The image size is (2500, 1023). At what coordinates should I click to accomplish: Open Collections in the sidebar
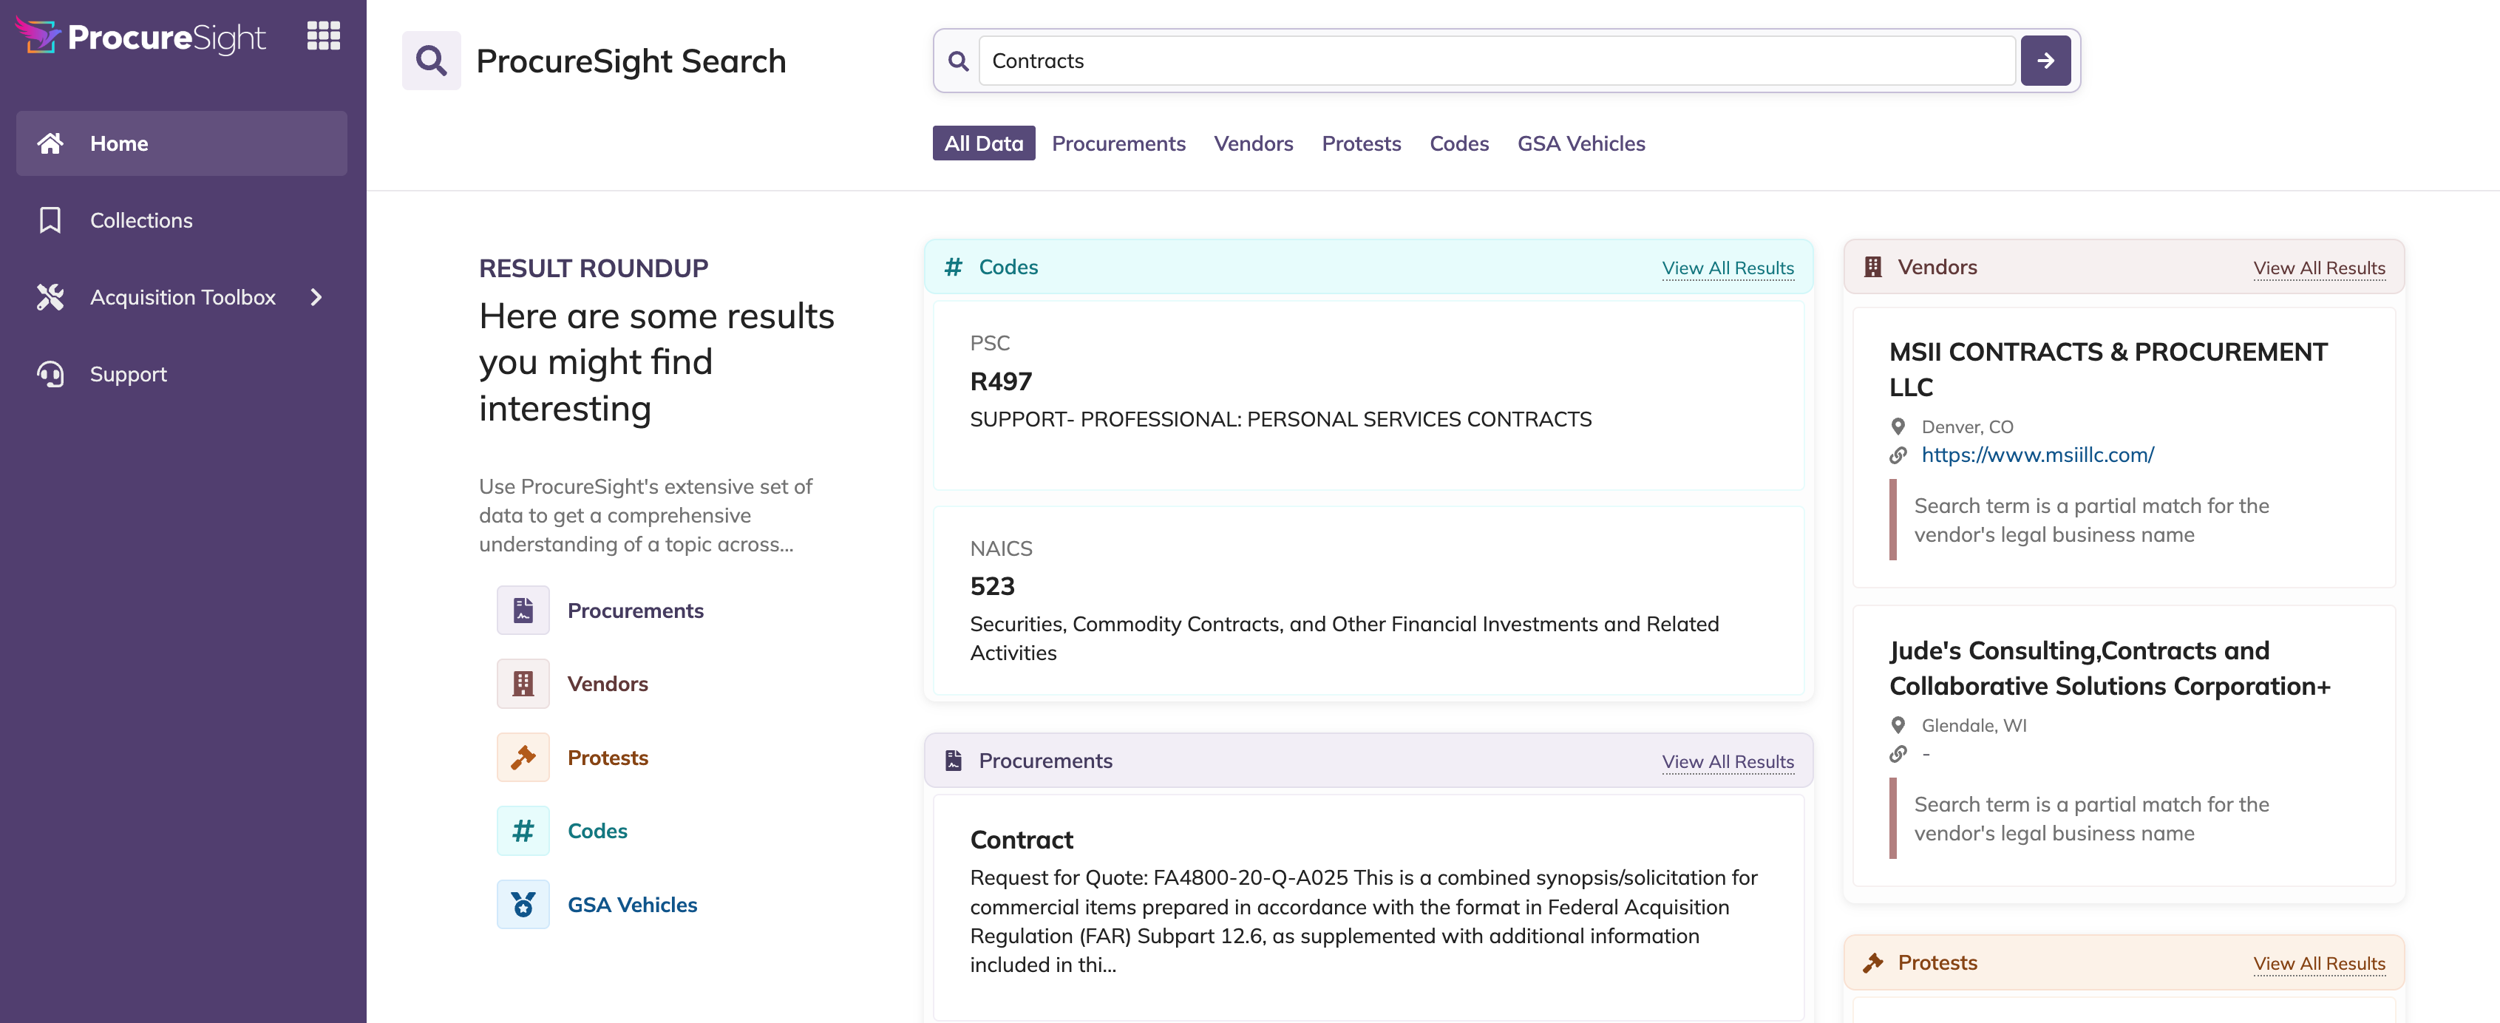pyautogui.click(x=182, y=220)
